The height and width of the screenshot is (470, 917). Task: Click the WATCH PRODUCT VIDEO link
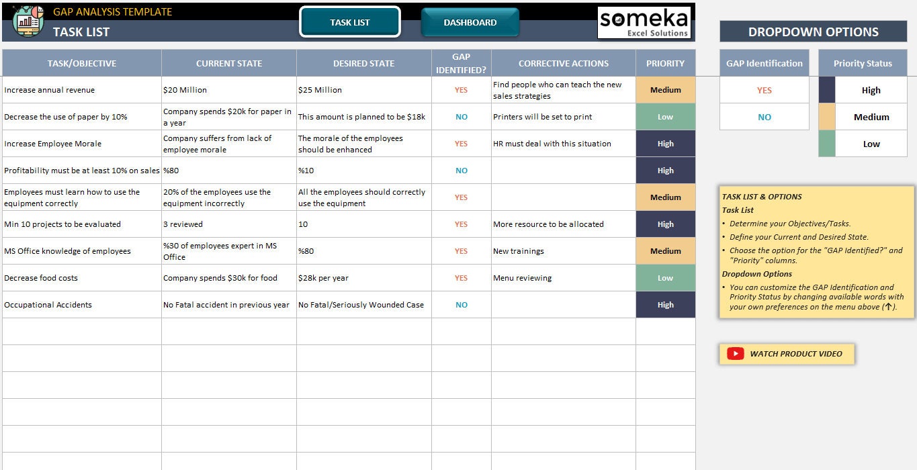pyautogui.click(x=796, y=354)
